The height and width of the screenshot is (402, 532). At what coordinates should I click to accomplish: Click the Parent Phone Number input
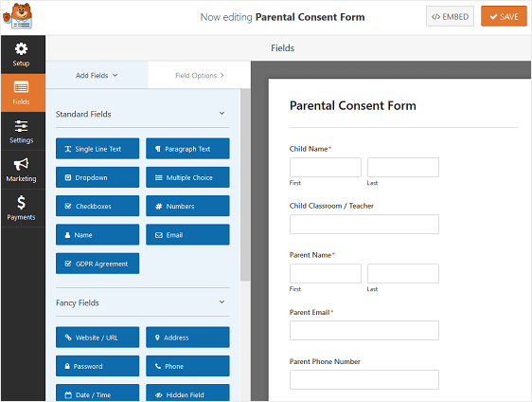364,379
